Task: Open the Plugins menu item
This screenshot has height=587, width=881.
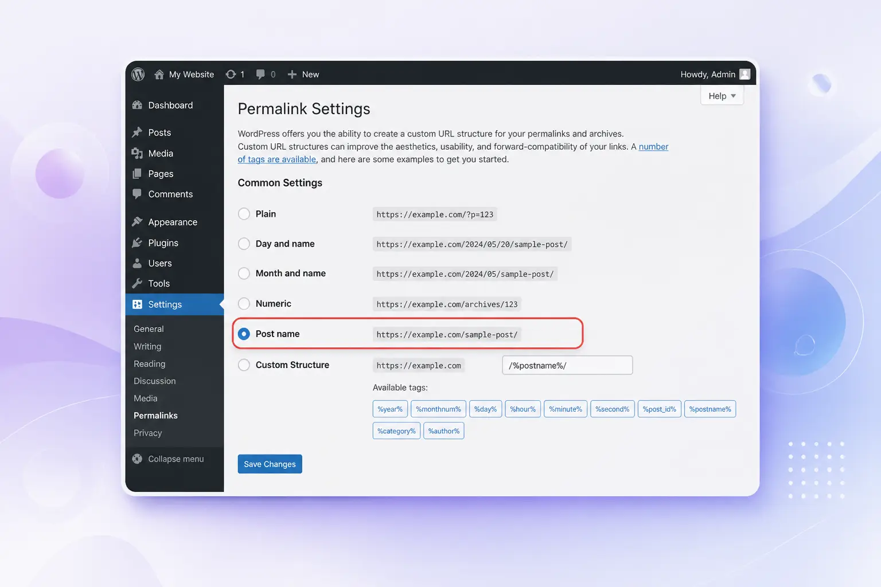Action: (x=163, y=242)
